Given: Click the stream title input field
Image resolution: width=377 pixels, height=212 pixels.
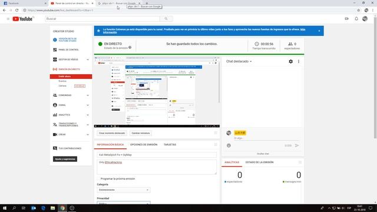Looking at the screenshot, I should point(157,155).
